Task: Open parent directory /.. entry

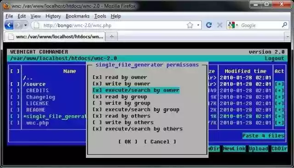Action: pyautogui.click(x=28, y=78)
